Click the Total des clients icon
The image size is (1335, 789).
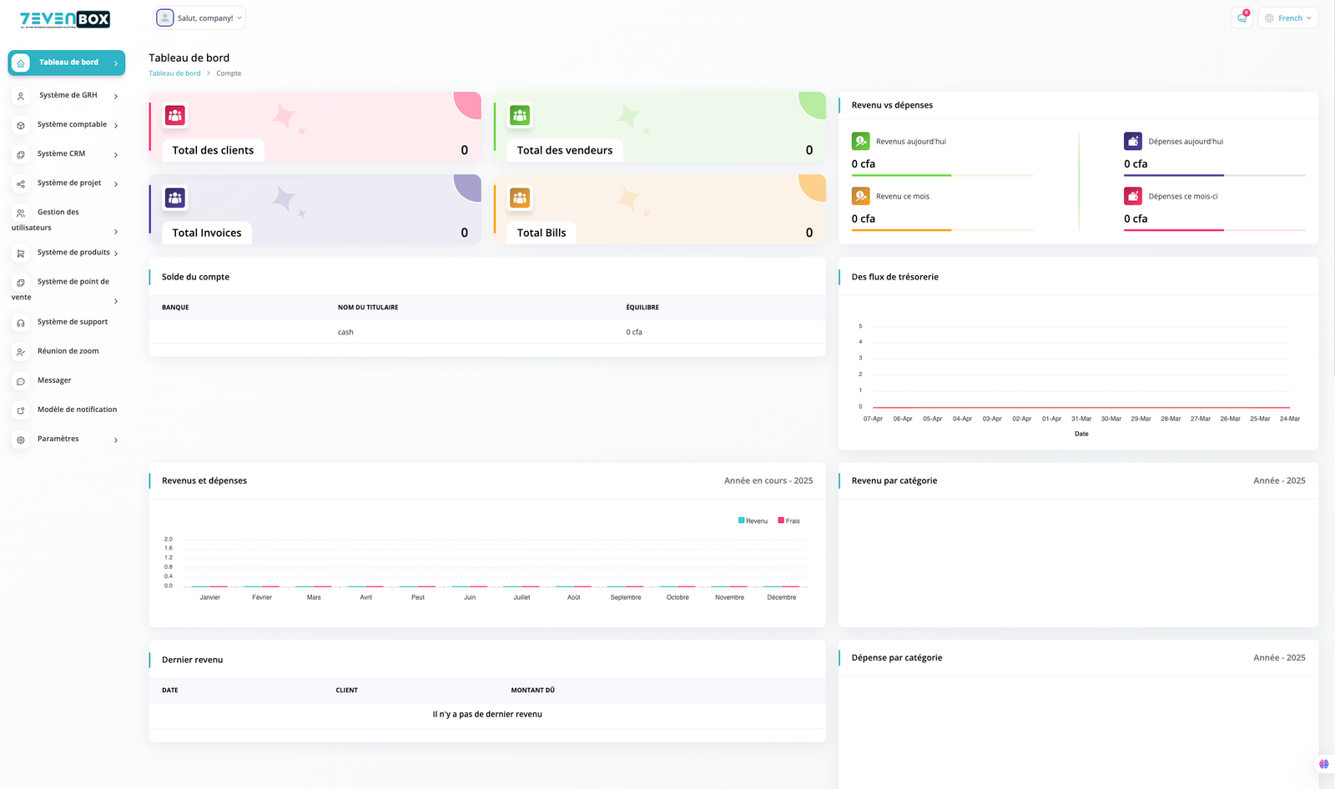(175, 115)
